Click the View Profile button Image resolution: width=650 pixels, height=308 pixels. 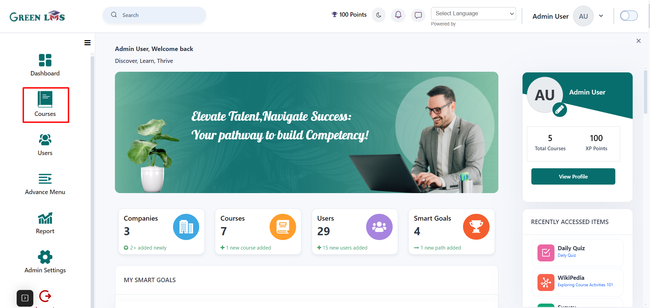click(x=573, y=176)
